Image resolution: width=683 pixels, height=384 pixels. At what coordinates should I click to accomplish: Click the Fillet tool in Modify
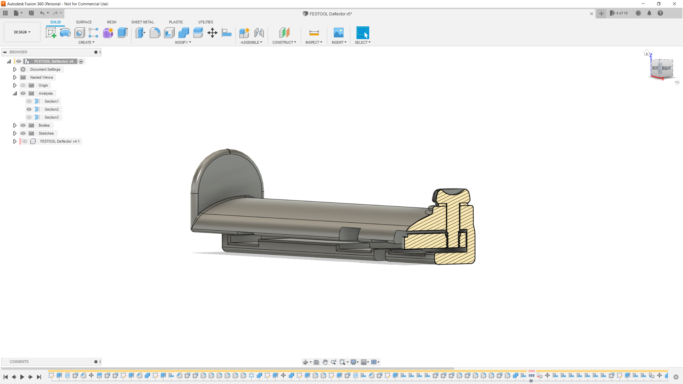(155, 33)
